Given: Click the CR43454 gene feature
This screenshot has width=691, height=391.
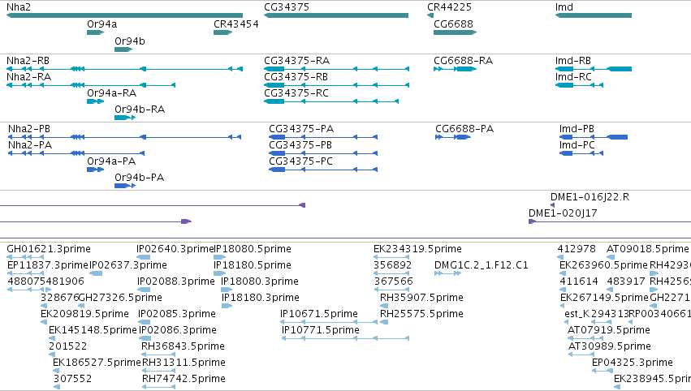Looking at the screenshot, I should tap(222, 32).
